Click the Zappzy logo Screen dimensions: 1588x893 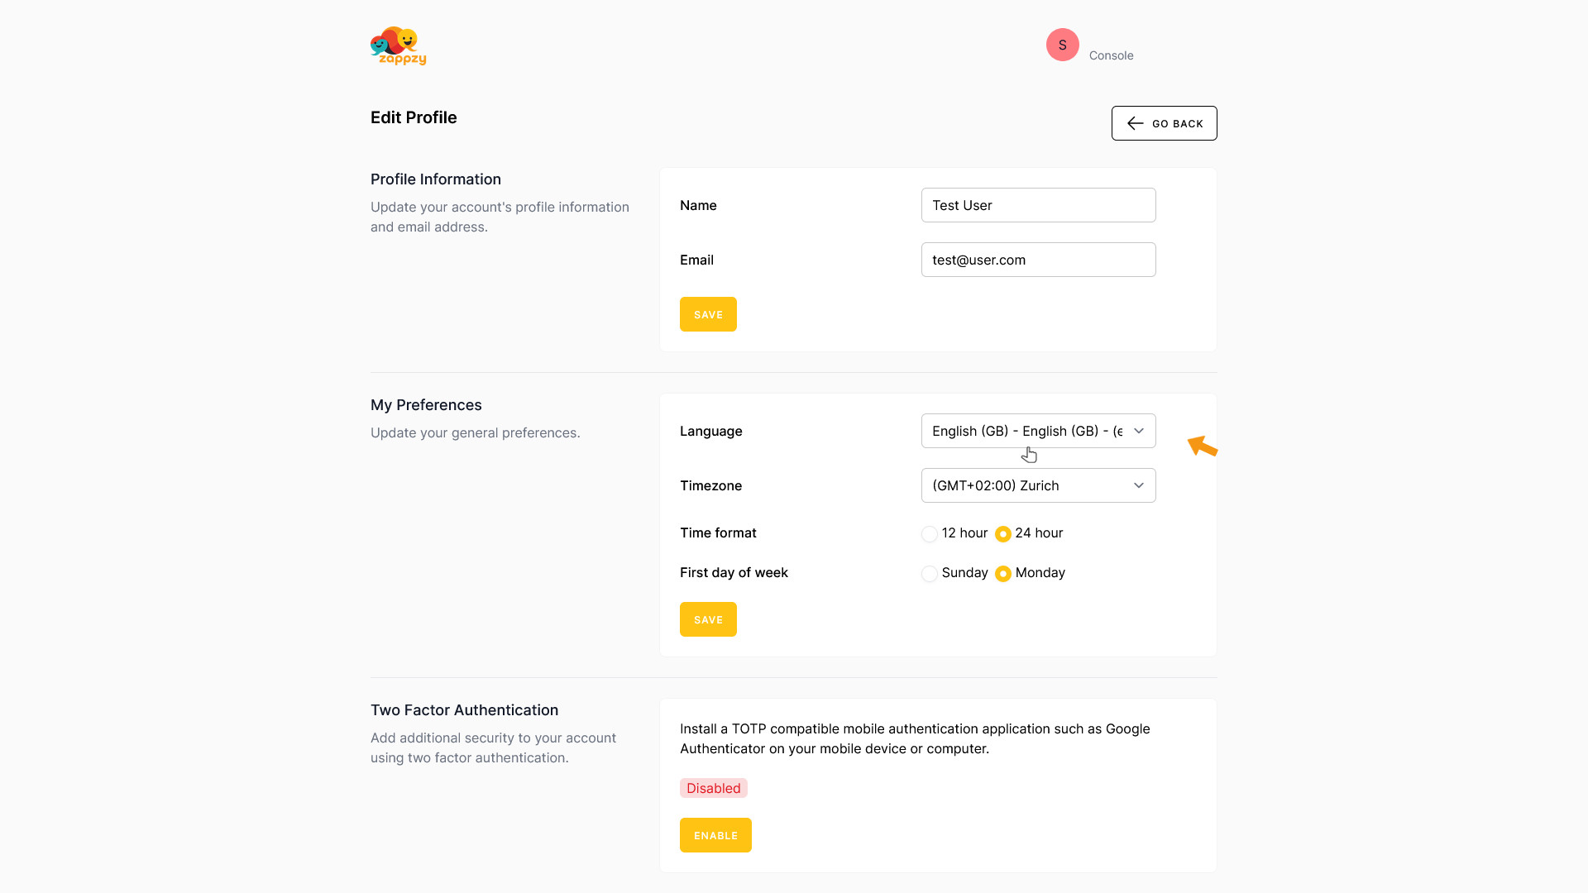click(399, 45)
